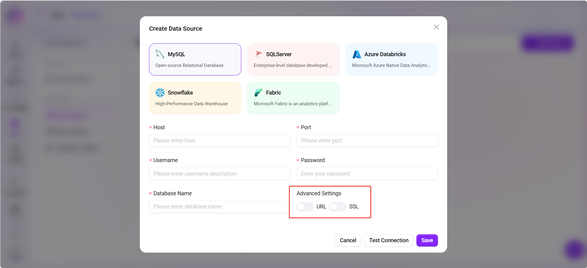Viewport: 587px width, 268px height.
Task: Close the Create Data Source dialog
Action: pyautogui.click(x=436, y=27)
